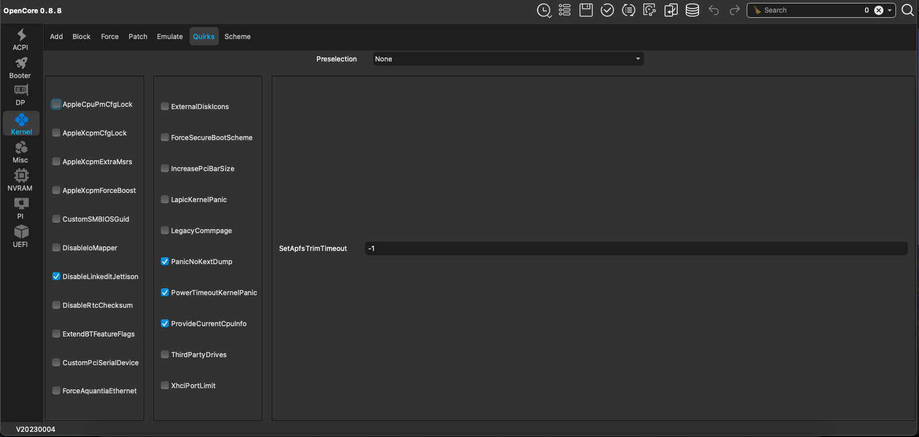Switch to the Emulate tab
Screen dimensions: 919x437
(x=170, y=36)
